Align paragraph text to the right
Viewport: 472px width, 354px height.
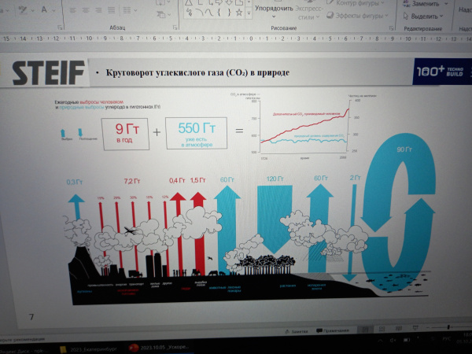point(99,10)
